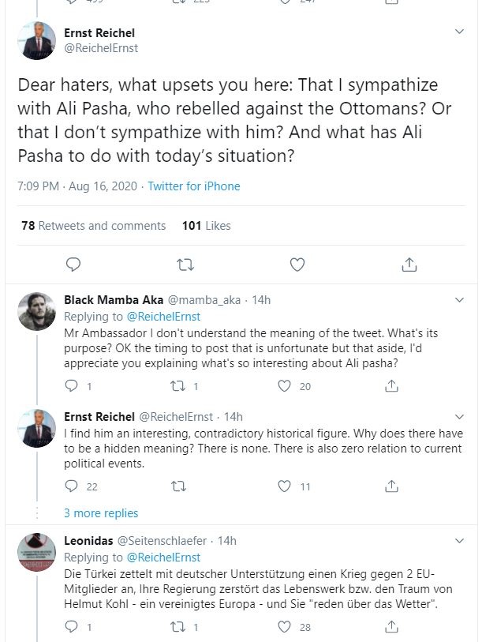Reply to Ernst Reichel's main tweet
The width and height of the screenshot is (482, 642).
pos(73,264)
